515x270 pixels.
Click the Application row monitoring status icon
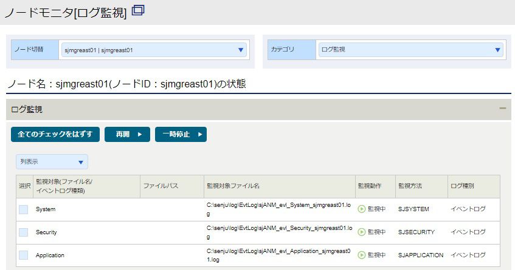(362, 255)
